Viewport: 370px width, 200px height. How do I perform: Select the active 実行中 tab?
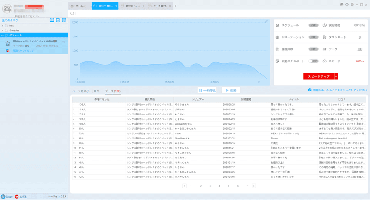(105, 6)
